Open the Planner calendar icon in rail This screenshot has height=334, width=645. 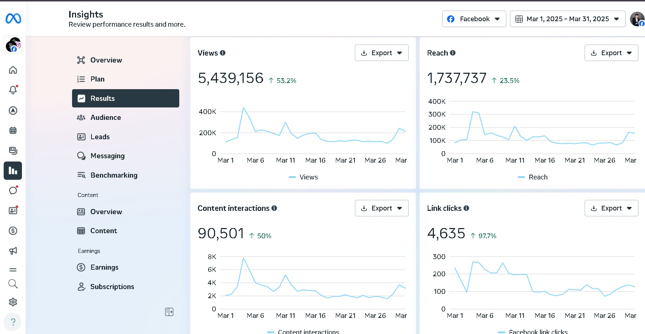[x=13, y=130]
